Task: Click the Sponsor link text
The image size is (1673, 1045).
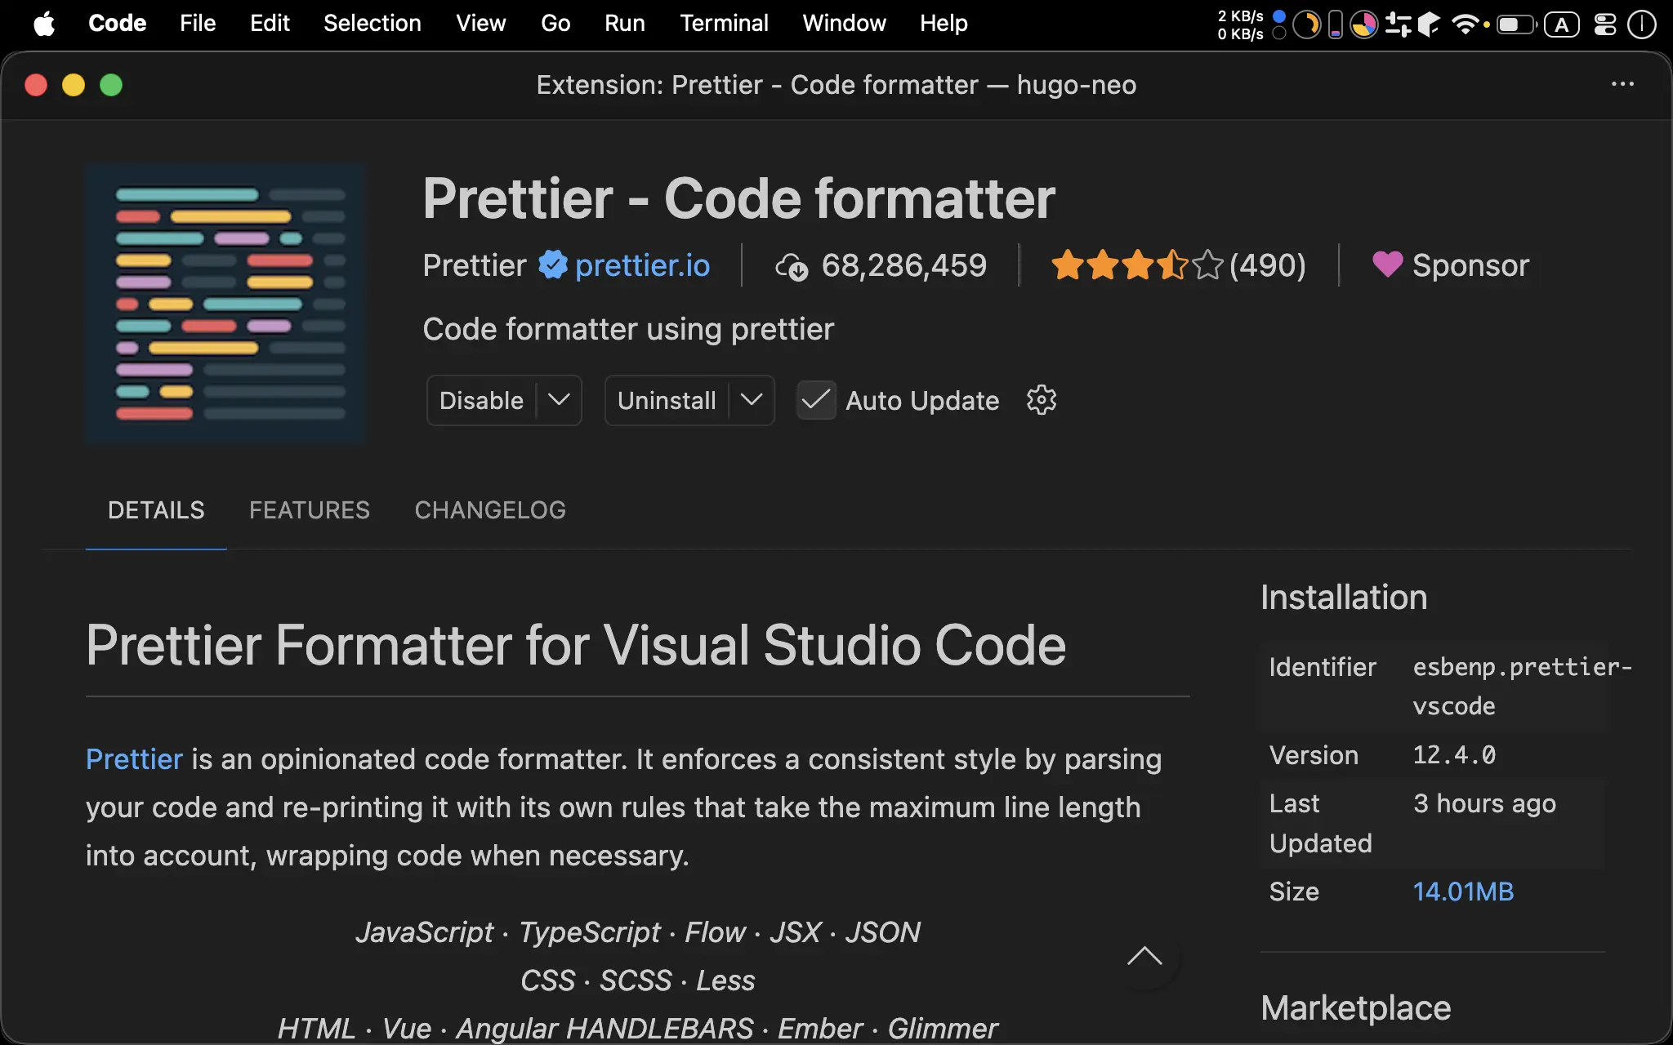Action: [1470, 265]
